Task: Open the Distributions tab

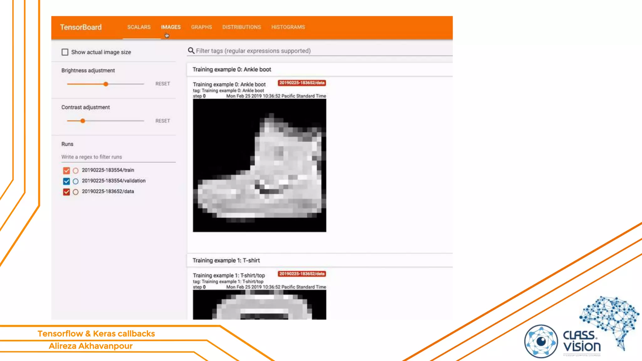Action: pyautogui.click(x=241, y=27)
